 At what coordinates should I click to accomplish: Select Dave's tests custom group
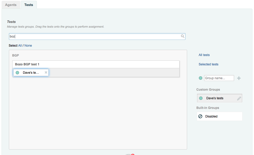coord(220,98)
